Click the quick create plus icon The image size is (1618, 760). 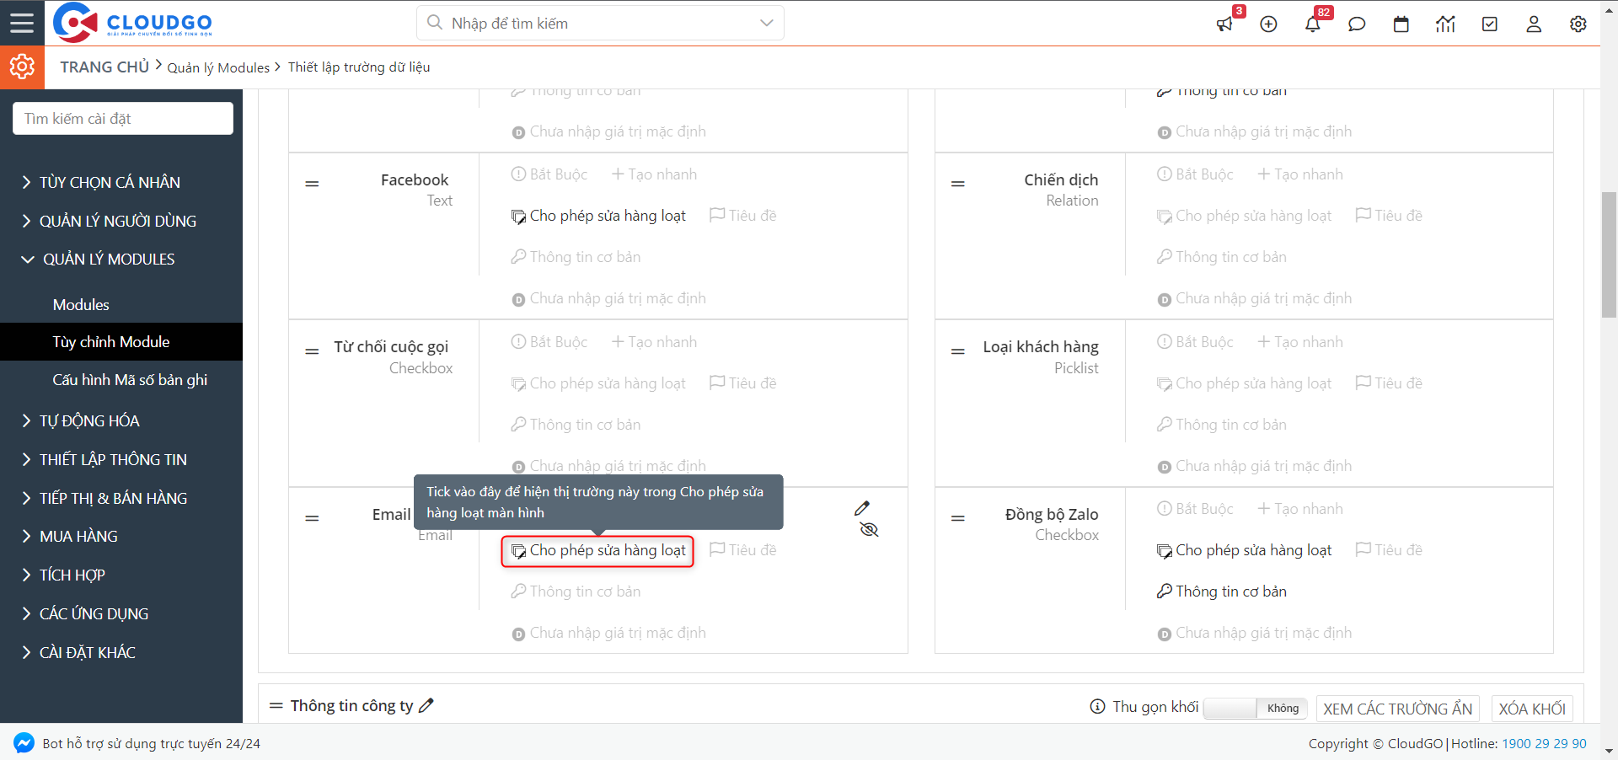(x=1268, y=24)
